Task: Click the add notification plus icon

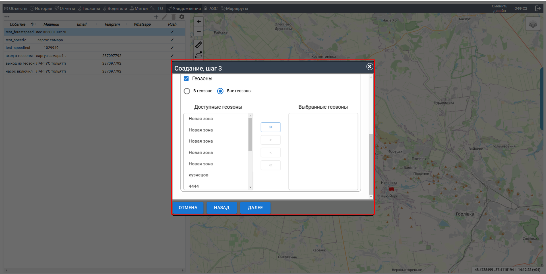Action: (156, 17)
